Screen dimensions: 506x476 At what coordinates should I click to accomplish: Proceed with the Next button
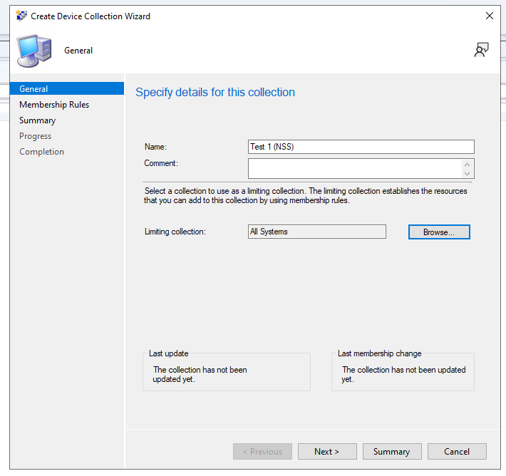coord(326,451)
